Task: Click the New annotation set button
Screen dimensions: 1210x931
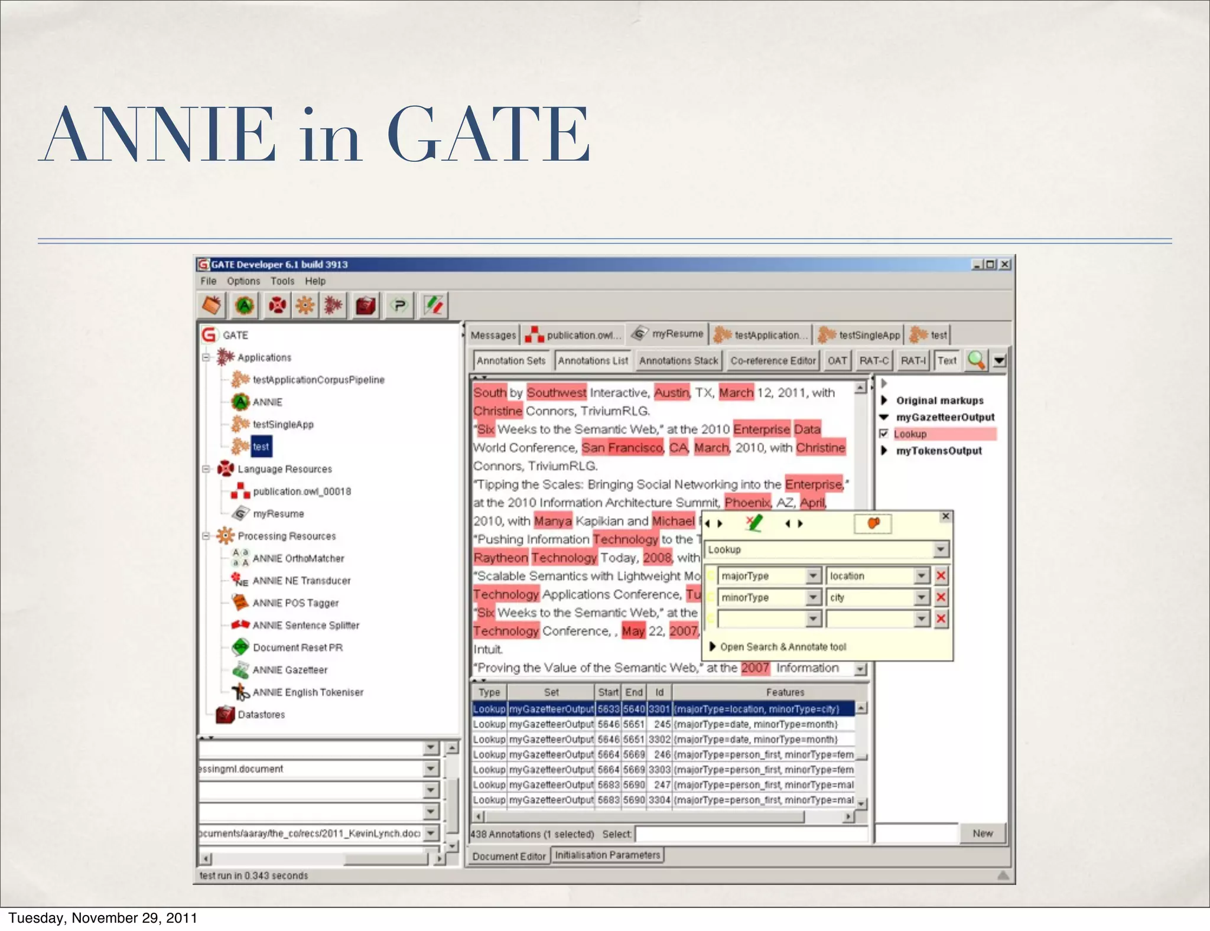Action: click(982, 833)
